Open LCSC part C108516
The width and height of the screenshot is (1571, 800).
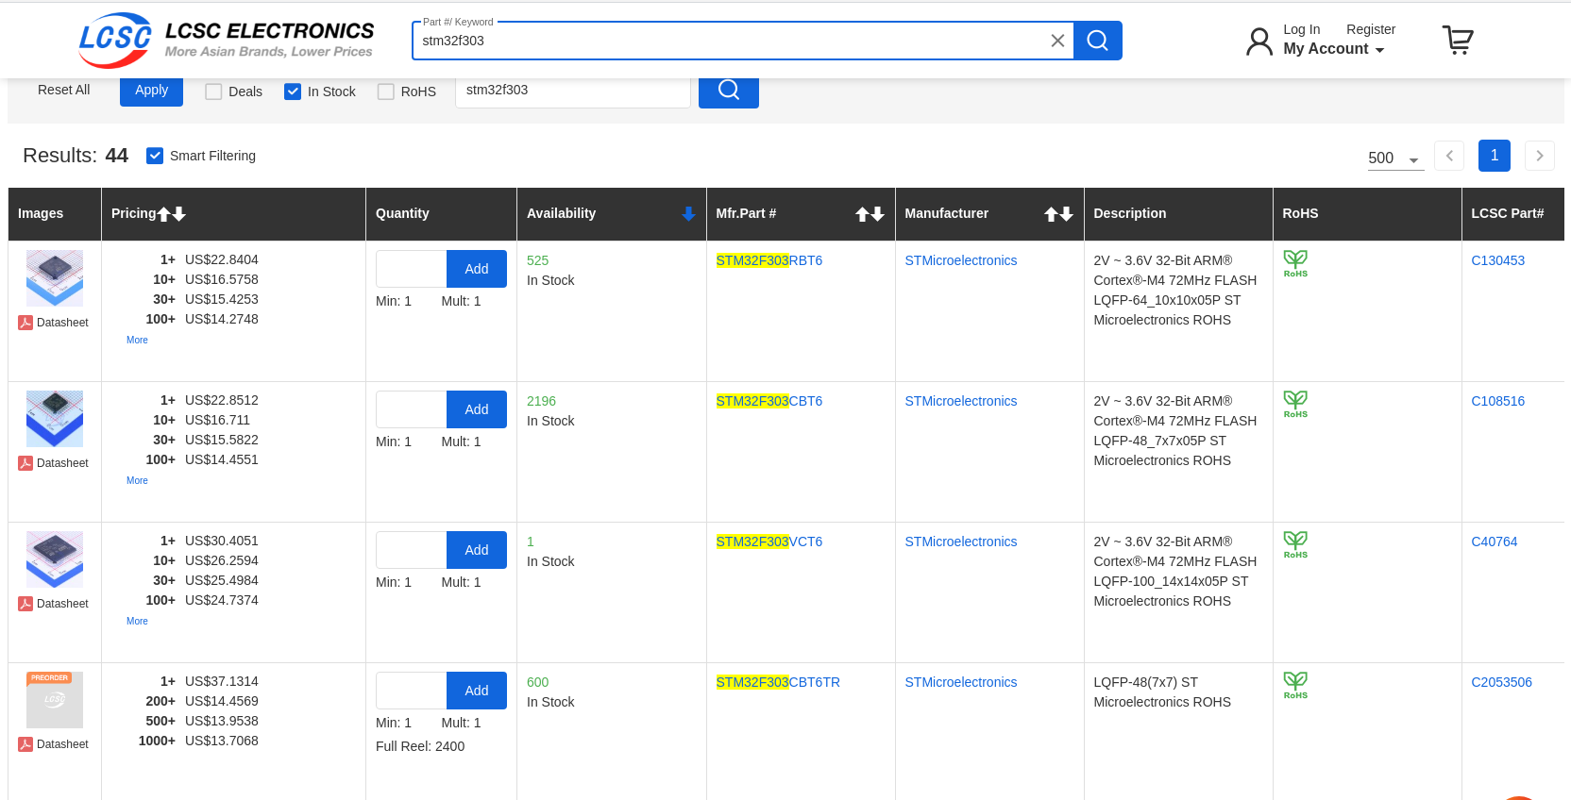coord(1497,401)
